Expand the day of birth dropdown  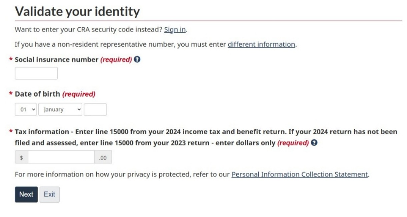pos(26,109)
